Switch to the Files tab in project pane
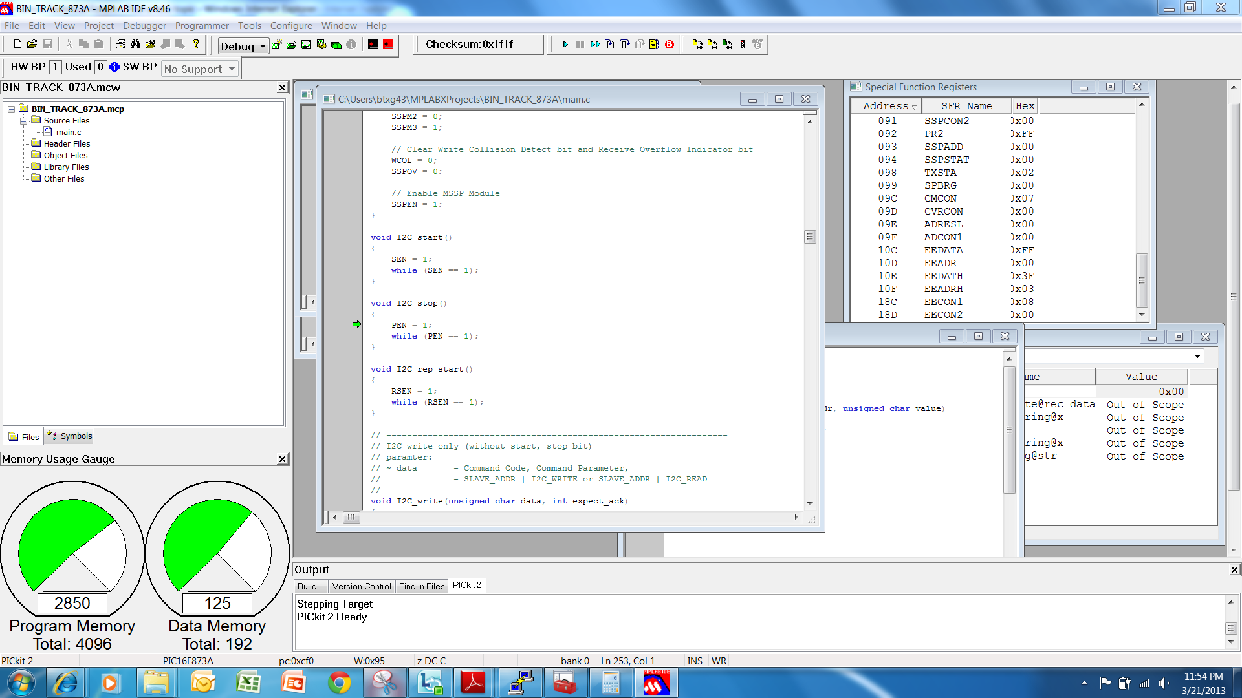Image resolution: width=1242 pixels, height=698 pixels. pyautogui.click(x=24, y=437)
